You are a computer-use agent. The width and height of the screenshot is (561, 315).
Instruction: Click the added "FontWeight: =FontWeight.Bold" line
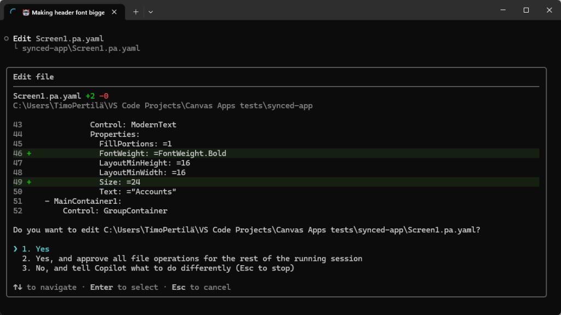click(162, 153)
